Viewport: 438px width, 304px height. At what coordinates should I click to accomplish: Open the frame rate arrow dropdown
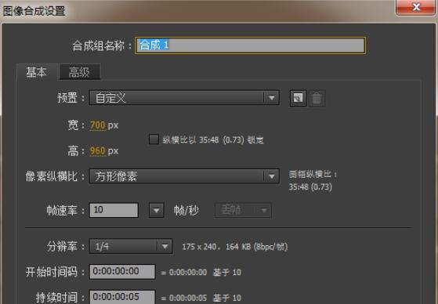[157, 210]
